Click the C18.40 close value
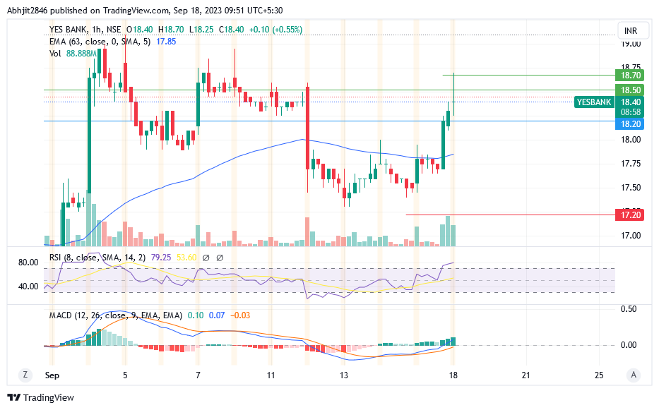This screenshot has height=410, width=659. pos(231,30)
